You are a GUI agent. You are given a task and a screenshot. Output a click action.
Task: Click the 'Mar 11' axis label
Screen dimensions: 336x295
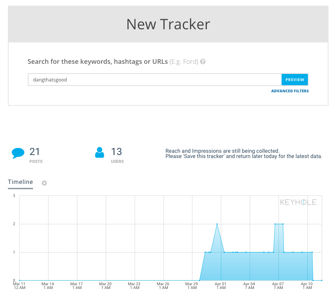click(x=19, y=286)
